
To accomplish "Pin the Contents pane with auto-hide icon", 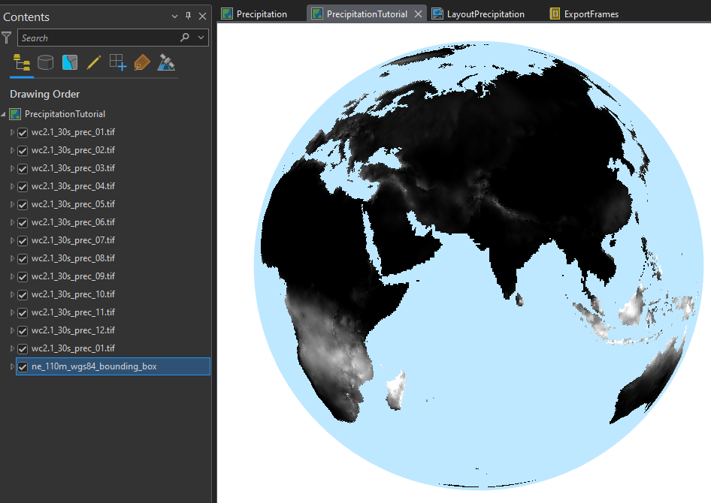I will pyautogui.click(x=188, y=17).
